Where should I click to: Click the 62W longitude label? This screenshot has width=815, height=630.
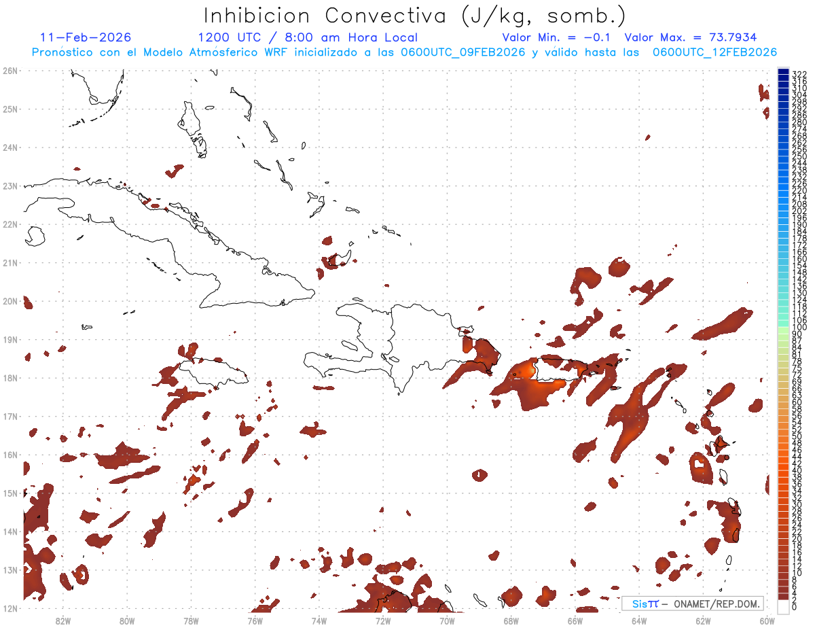tap(703, 620)
